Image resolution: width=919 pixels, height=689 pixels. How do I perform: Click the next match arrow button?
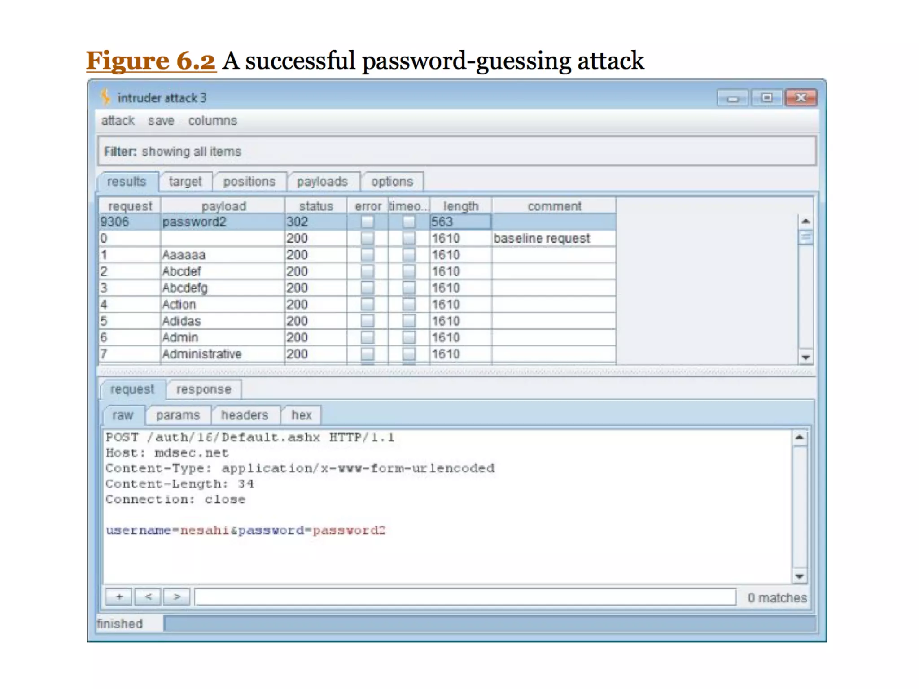(177, 597)
